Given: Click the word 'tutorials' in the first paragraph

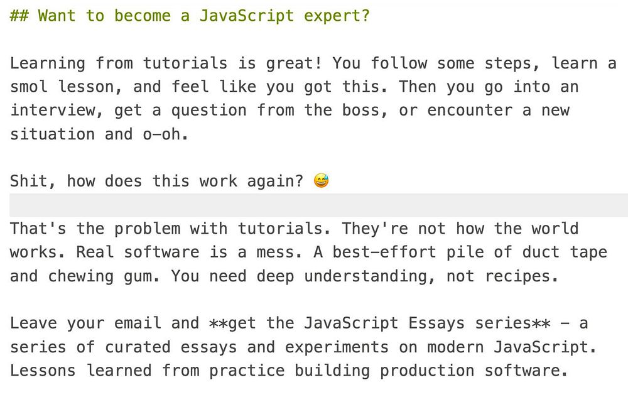Looking at the screenshot, I should pos(185,63).
